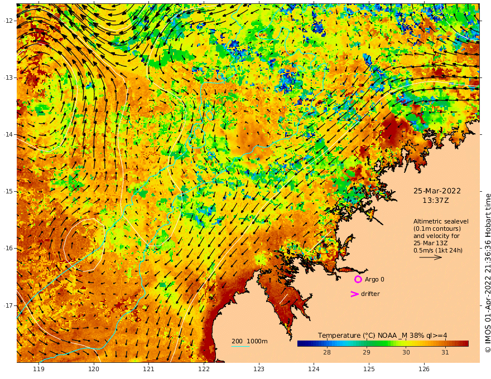Screen dimensions: 491x379
Task: Click the 122 longitude axis label
Action: [204, 369]
